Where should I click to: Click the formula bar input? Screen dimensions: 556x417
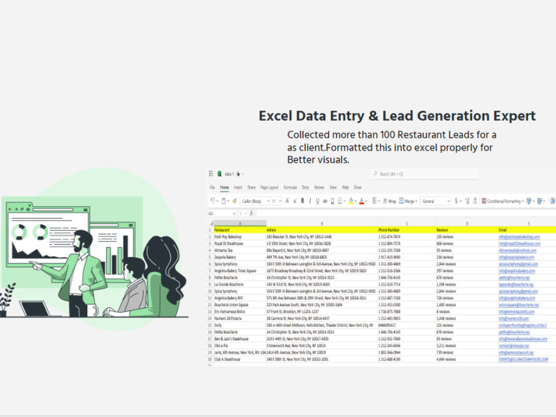point(406,213)
